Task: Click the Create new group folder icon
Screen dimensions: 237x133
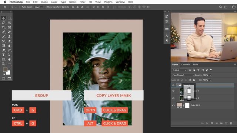Action: [x=221, y=123]
